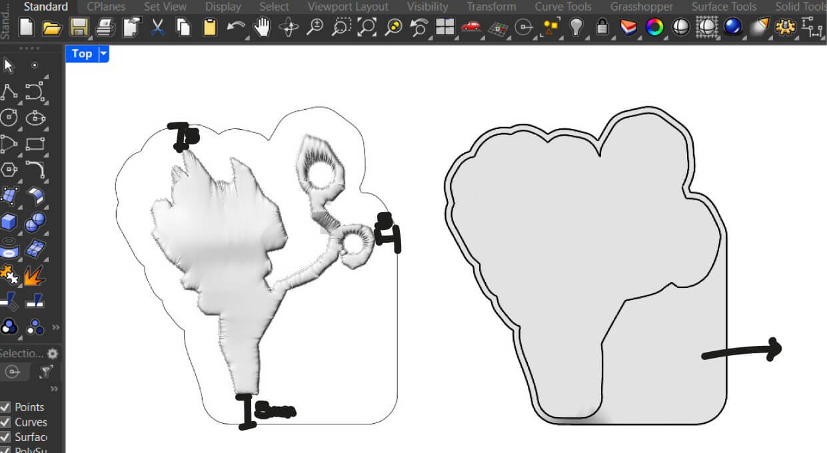This screenshot has height=453, width=827.
Task: Click the Zoom Extents icon
Action: (x=367, y=27)
